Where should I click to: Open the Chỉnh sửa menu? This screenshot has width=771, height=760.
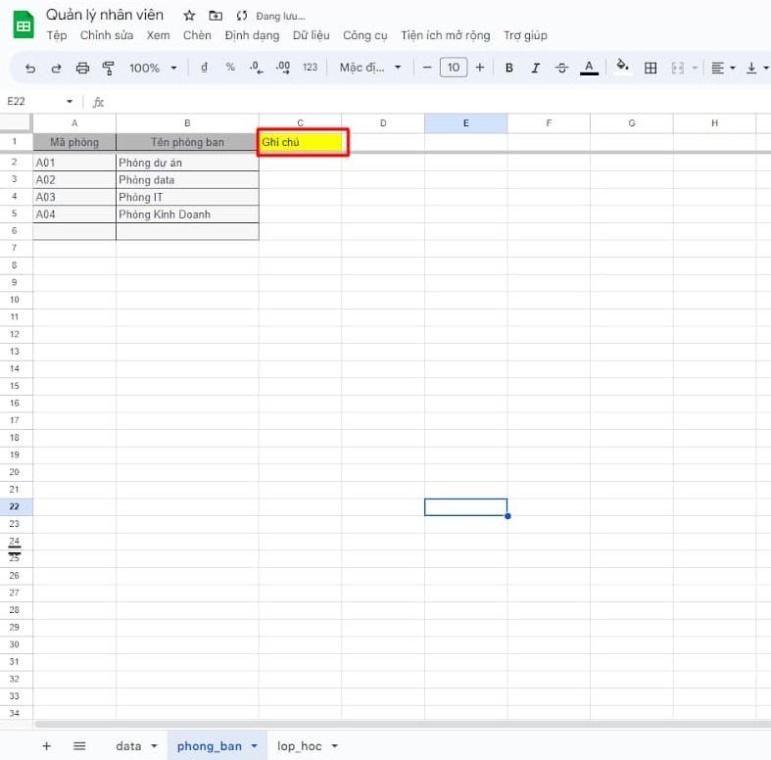pos(107,35)
